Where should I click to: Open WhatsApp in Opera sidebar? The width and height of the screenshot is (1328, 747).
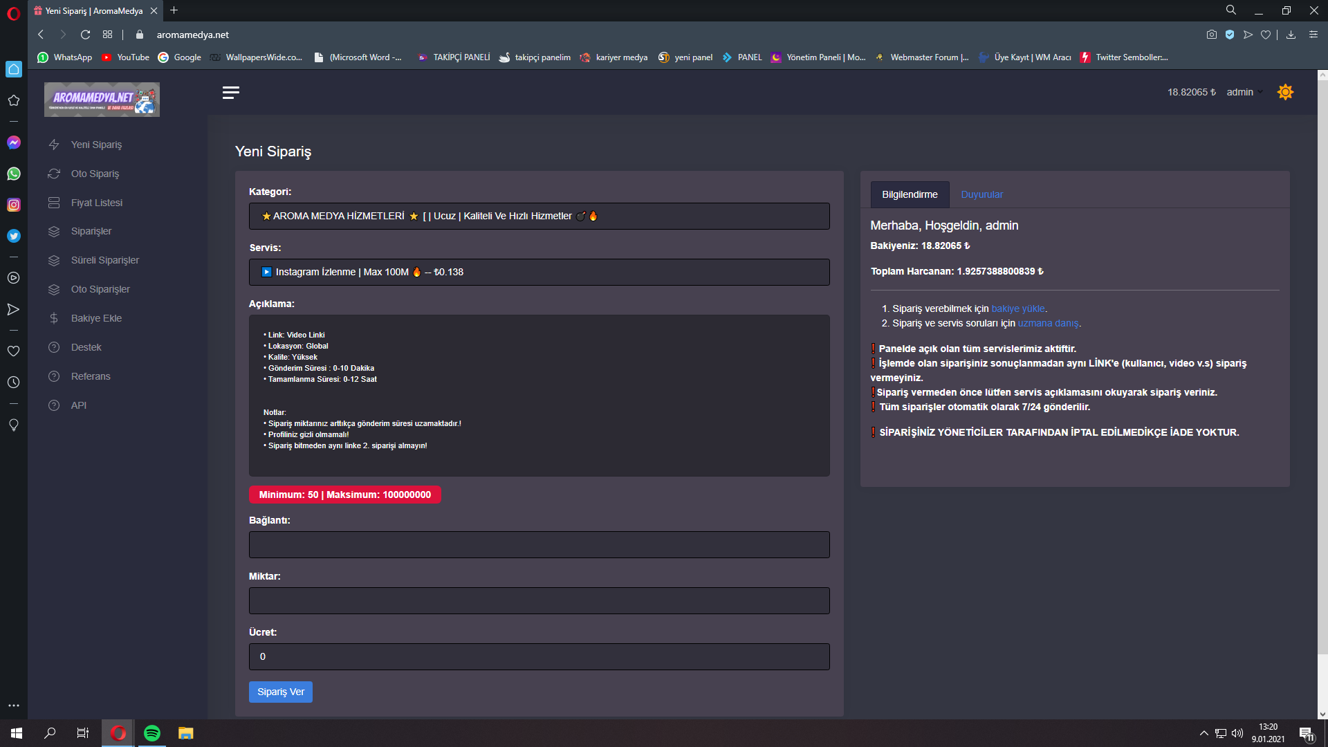pos(14,174)
